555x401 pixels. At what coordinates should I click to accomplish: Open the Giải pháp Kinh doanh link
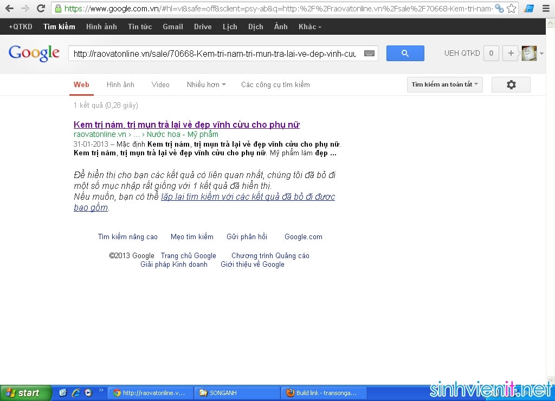174,264
